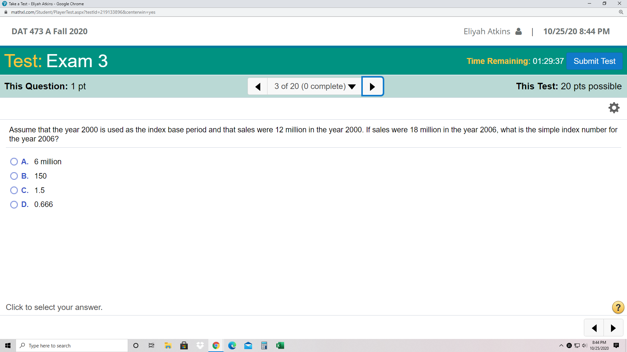The height and width of the screenshot is (352, 627).
Task: Show hidden system tray icons
Action: click(x=561, y=345)
